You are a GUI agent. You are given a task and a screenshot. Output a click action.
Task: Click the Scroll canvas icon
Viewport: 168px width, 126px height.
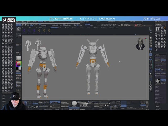click(151, 38)
